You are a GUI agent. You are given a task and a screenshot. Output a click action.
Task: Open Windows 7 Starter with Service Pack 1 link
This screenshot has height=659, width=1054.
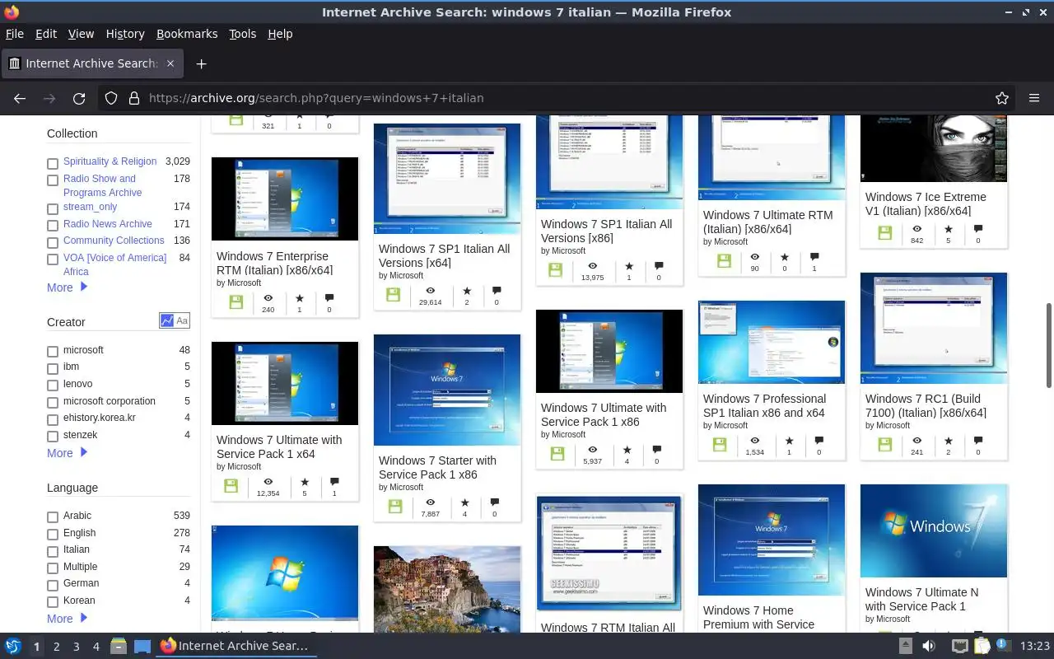437,467
